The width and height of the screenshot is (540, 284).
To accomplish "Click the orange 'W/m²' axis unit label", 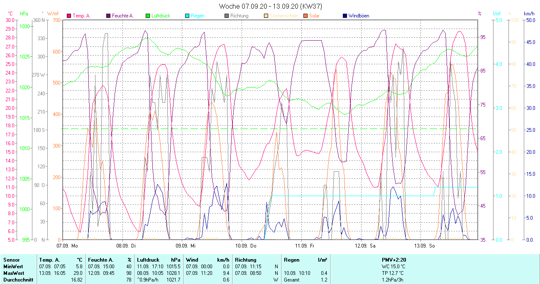I will [53, 13].
